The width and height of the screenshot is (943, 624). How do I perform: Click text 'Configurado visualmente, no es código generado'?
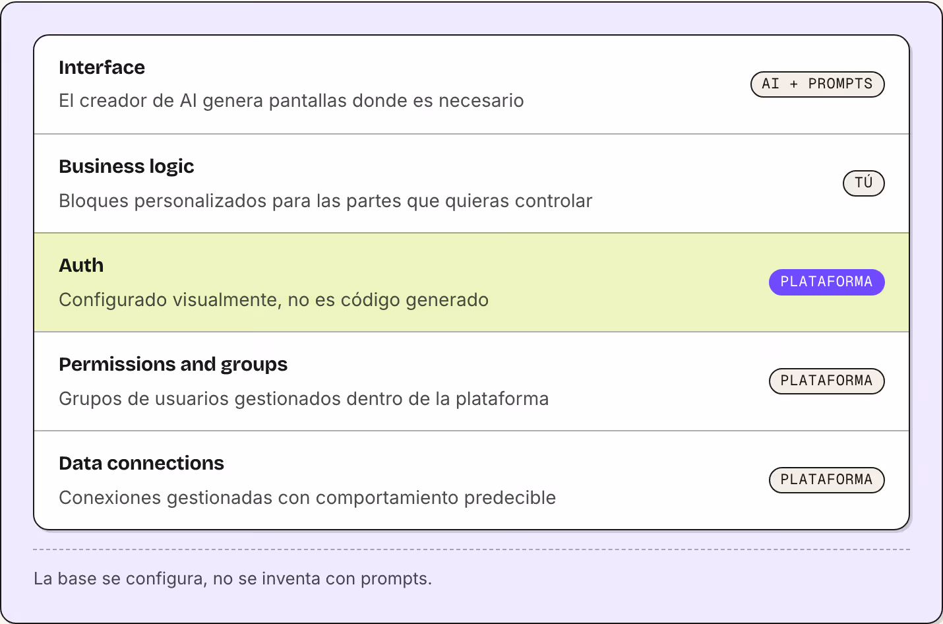tap(274, 299)
